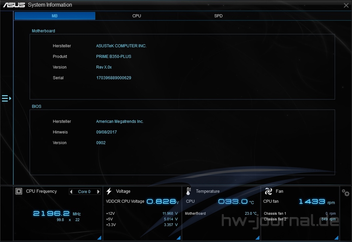Expand the CPU Frequency panel corner arrow
This screenshot has height=242, width=352.
[99, 238]
